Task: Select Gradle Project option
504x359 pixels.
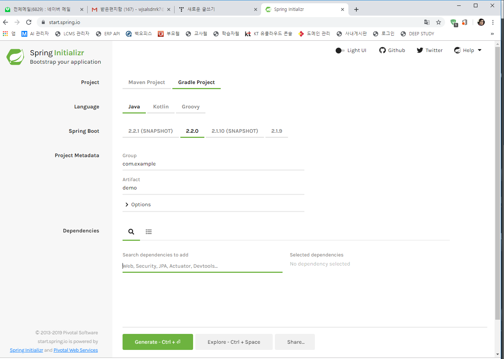Action: pyautogui.click(x=196, y=82)
